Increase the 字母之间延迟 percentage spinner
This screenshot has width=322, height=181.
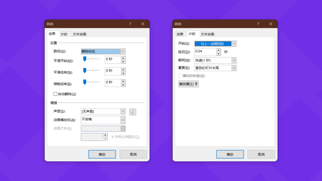tap(105, 135)
